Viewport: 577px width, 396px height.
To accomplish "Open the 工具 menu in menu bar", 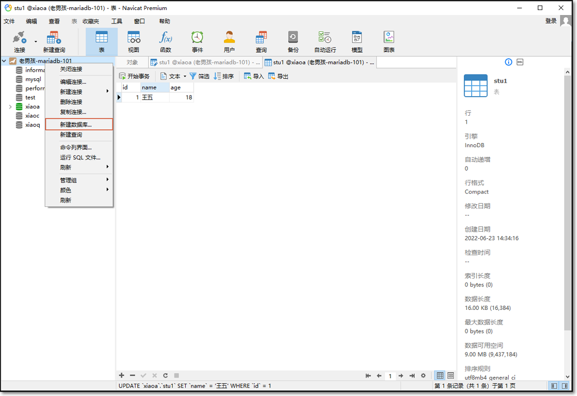I will point(116,21).
